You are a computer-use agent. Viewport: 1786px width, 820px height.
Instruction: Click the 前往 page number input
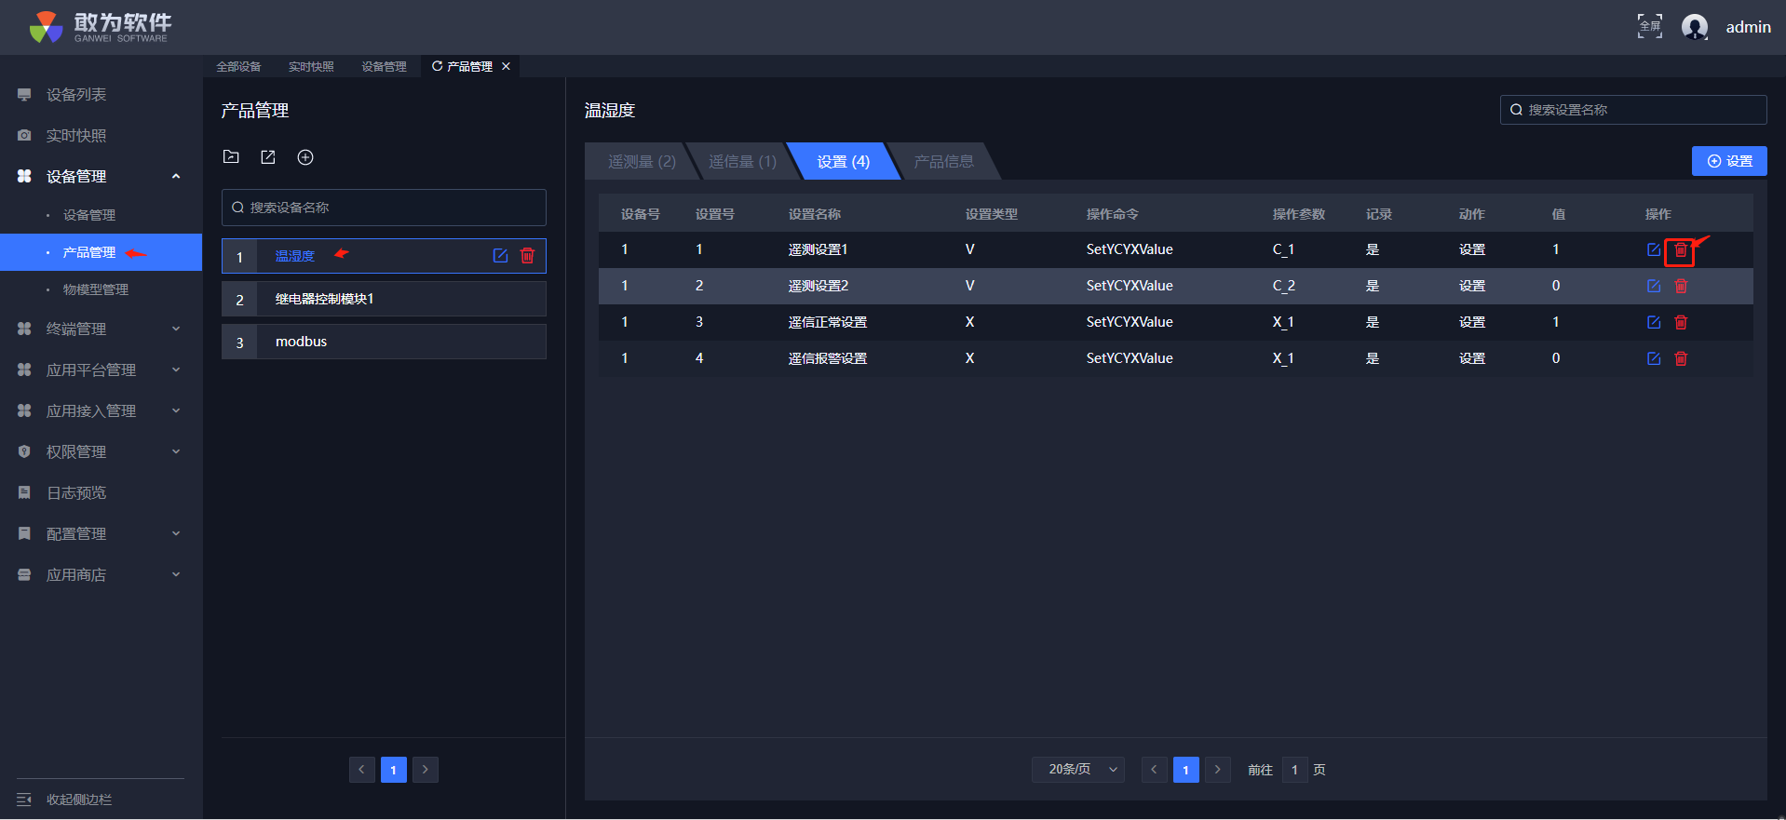tap(1294, 770)
